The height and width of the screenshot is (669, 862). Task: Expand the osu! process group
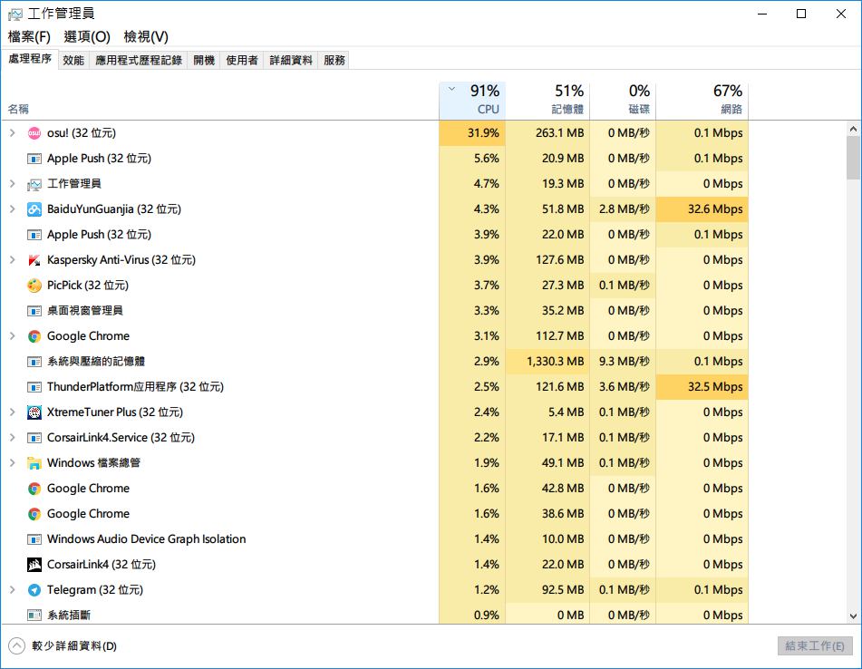pos(12,133)
